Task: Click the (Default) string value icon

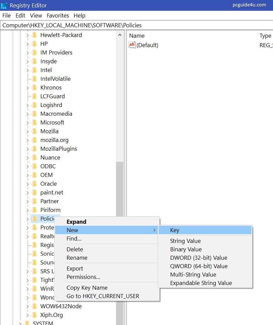Action: [x=132, y=45]
